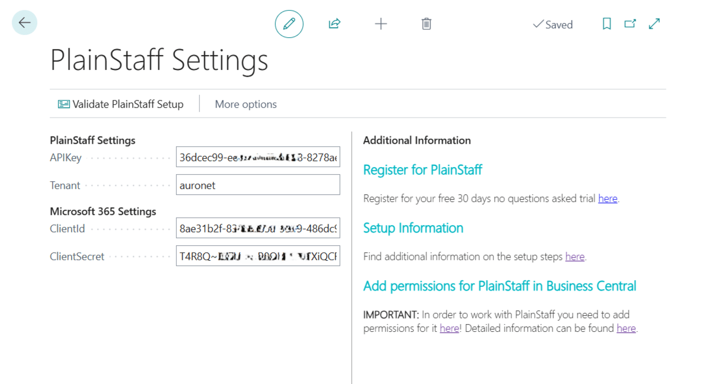Open page in new window icon

(x=630, y=24)
